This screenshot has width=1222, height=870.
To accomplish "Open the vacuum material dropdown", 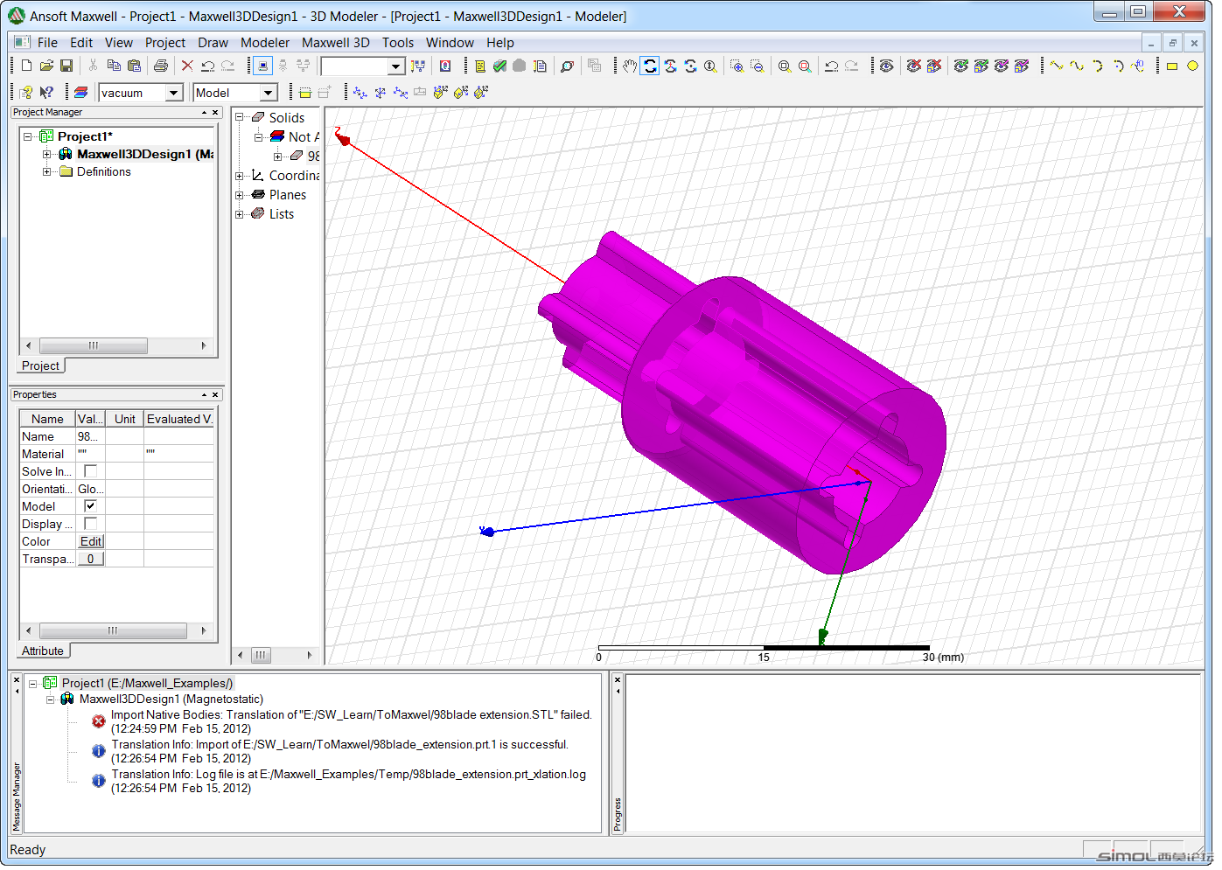I will (x=174, y=93).
